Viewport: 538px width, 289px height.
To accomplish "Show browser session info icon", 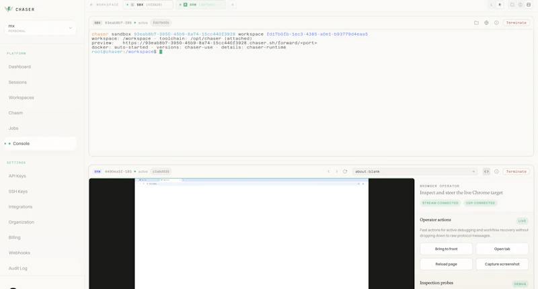I will [496, 171].
